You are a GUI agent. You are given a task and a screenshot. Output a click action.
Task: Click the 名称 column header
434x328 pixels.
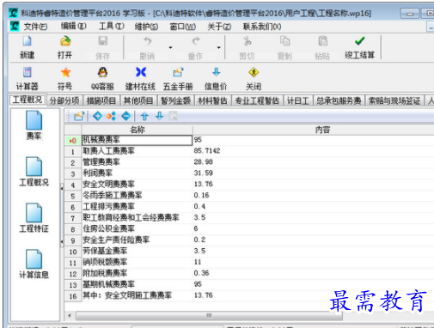pos(138,130)
